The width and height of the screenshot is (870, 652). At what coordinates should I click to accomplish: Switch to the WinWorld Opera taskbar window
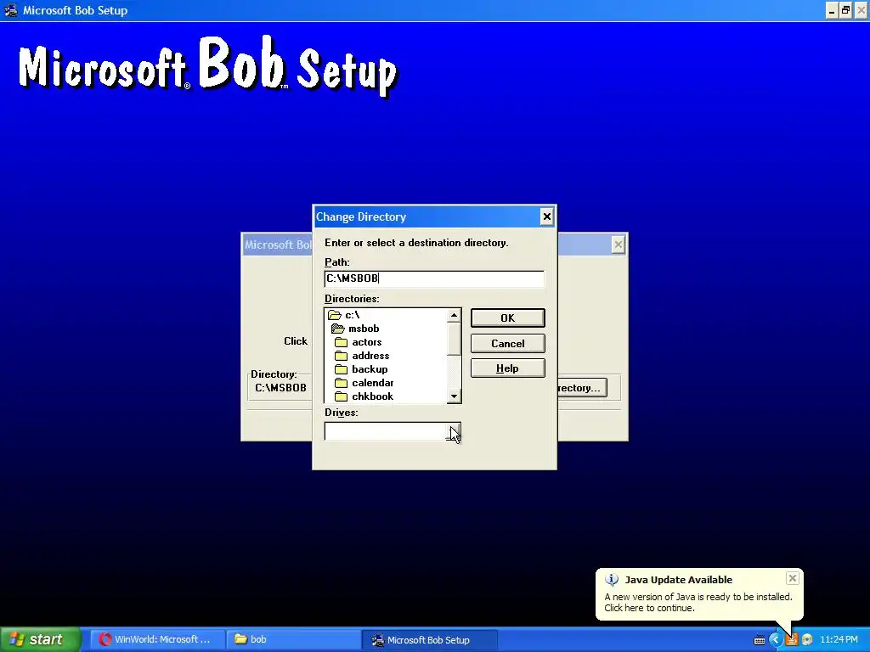point(155,639)
